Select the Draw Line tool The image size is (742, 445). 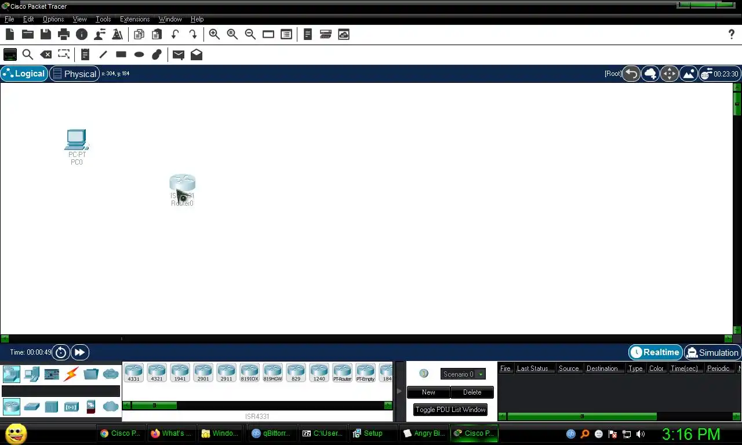pyautogui.click(x=103, y=54)
